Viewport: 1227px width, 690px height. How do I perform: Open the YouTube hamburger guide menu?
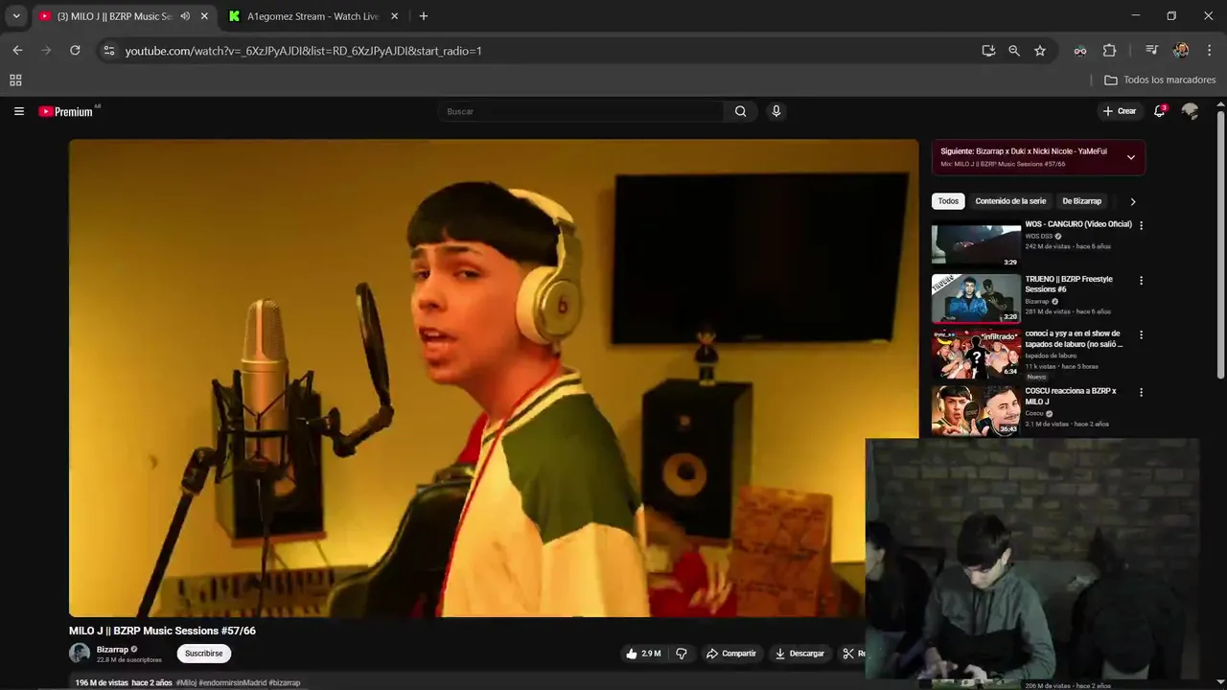click(18, 111)
